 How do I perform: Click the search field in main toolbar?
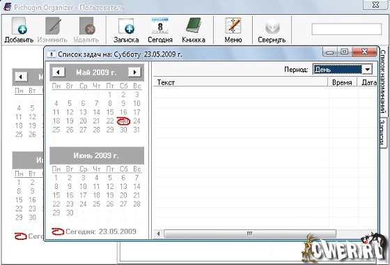click(x=347, y=29)
